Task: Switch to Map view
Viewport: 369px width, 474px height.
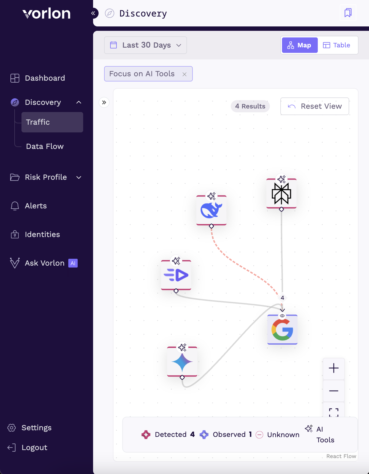Action: point(300,45)
